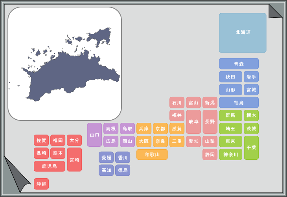Click the 和歌山 prefecture tile

(152, 155)
